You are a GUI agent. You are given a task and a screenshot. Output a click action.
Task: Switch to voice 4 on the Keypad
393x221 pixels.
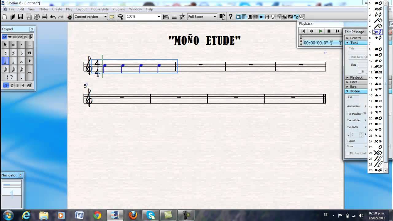[x=23, y=86]
